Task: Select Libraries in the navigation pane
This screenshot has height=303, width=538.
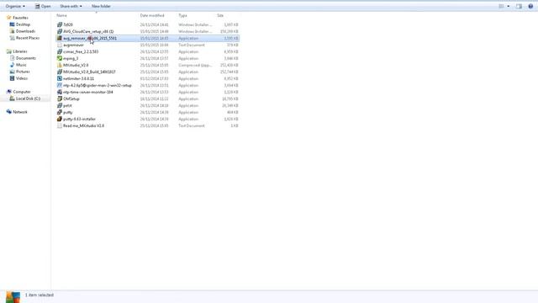Action: pyautogui.click(x=20, y=51)
